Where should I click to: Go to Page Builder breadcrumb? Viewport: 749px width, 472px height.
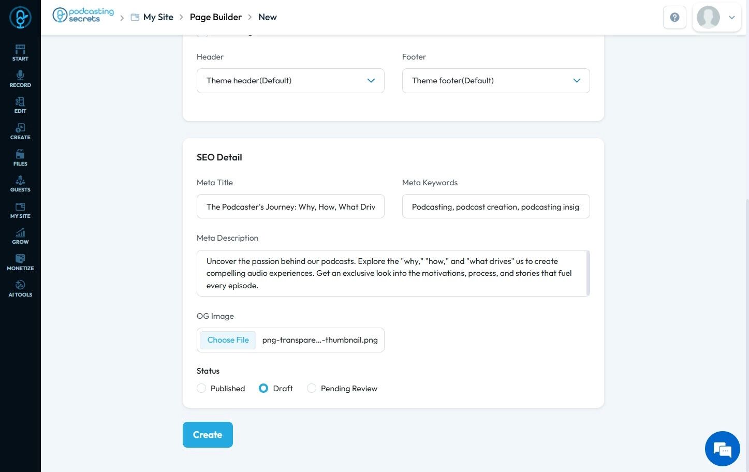215,17
